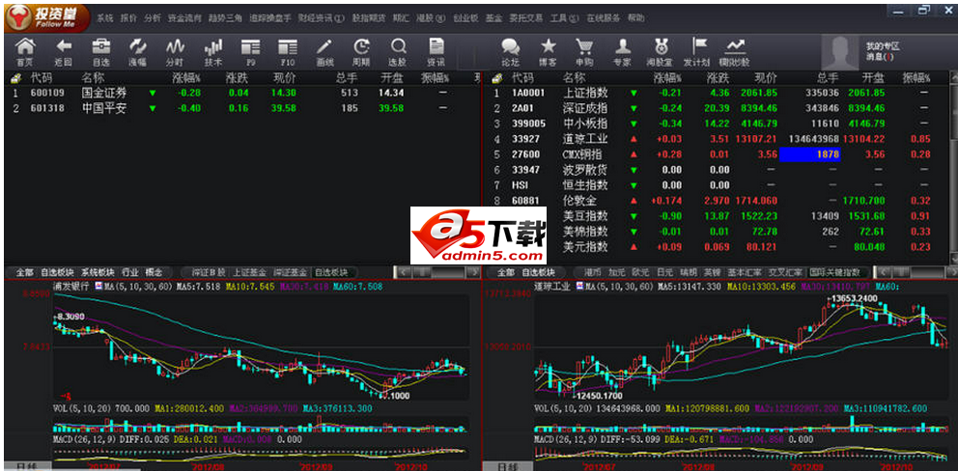Click the 返回 back arrow icon
The width and height of the screenshot is (958, 471).
point(64,50)
